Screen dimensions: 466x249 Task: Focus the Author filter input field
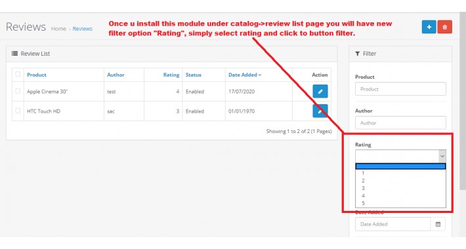[400, 123]
